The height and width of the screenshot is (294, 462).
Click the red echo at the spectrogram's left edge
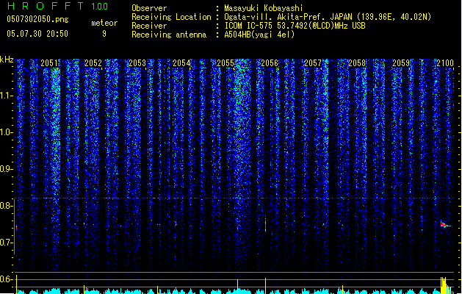(16, 228)
